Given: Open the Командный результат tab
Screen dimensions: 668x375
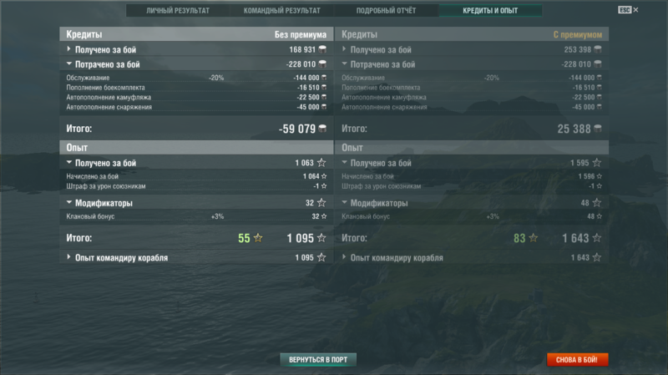Looking at the screenshot, I should coord(281,10).
